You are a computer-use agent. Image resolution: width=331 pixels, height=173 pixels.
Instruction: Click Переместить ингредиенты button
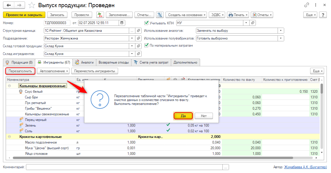(95, 71)
